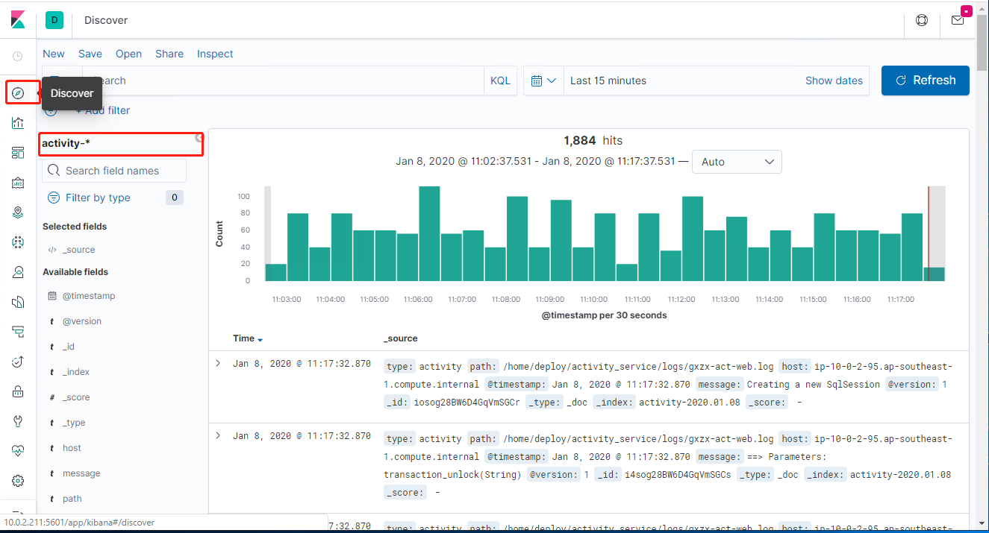The image size is (989, 533).
Task: Open the calendar quick date menu
Action: [543, 81]
